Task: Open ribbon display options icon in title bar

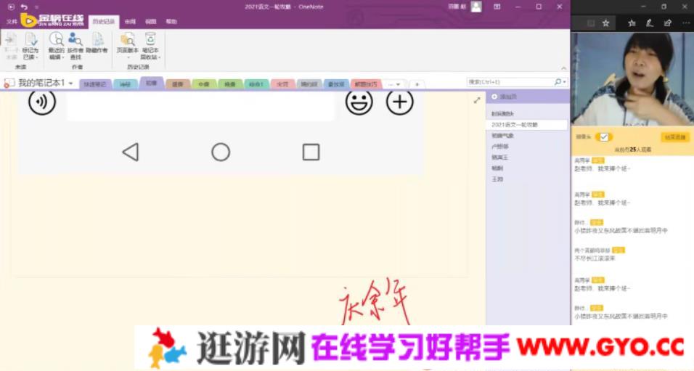Action: pos(497,7)
